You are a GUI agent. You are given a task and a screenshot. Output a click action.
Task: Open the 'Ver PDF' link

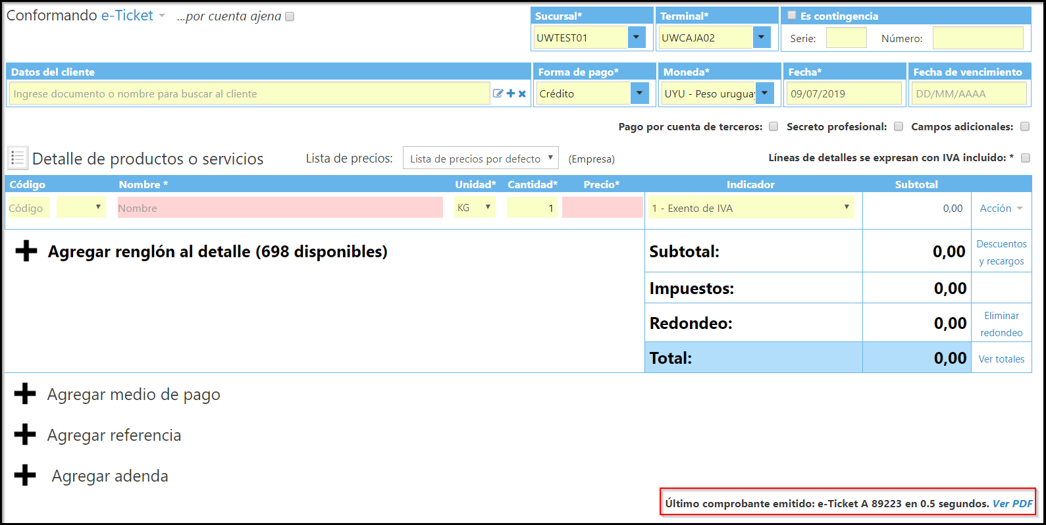(x=1012, y=503)
